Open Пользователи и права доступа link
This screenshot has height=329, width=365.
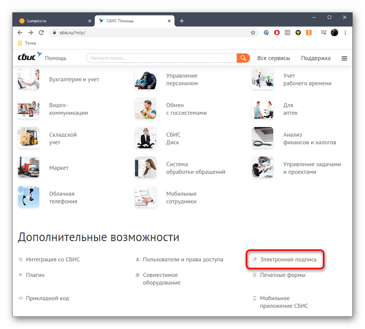pos(183,259)
